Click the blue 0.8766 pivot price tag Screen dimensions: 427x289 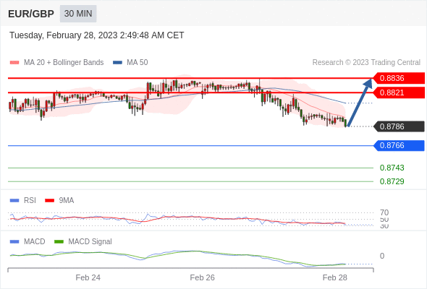pyautogui.click(x=399, y=145)
